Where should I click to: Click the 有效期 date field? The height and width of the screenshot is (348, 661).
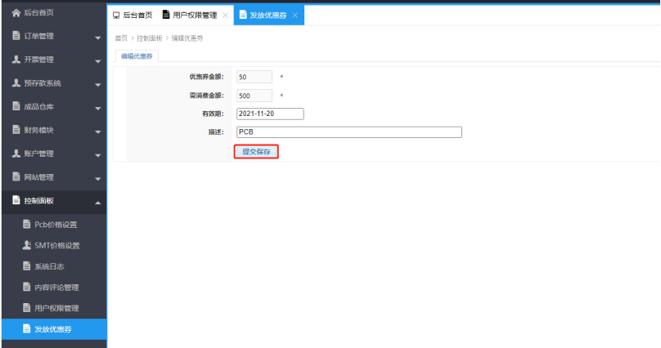[x=270, y=114]
